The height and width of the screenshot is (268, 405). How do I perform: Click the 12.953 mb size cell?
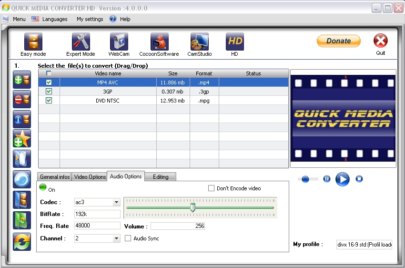pyautogui.click(x=172, y=101)
